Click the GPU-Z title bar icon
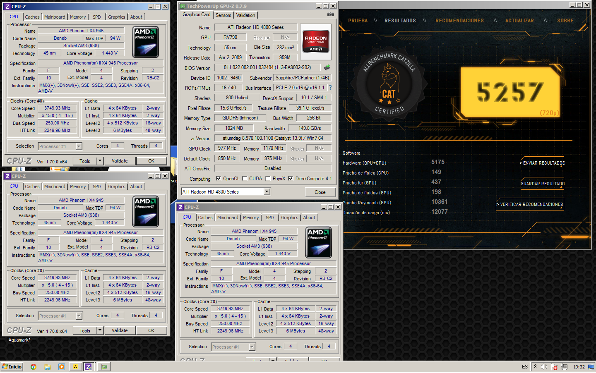Screen dimensions: 596x373 tap(182, 6)
